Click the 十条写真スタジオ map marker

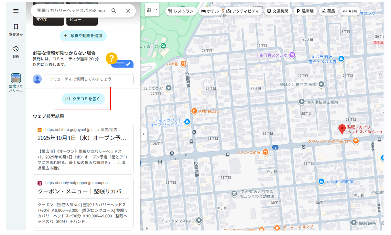coord(292,55)
